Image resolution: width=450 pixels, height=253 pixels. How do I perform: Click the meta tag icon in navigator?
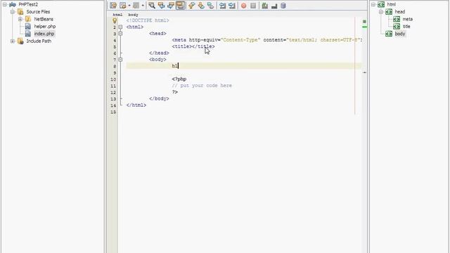click(x=397, y=19)
